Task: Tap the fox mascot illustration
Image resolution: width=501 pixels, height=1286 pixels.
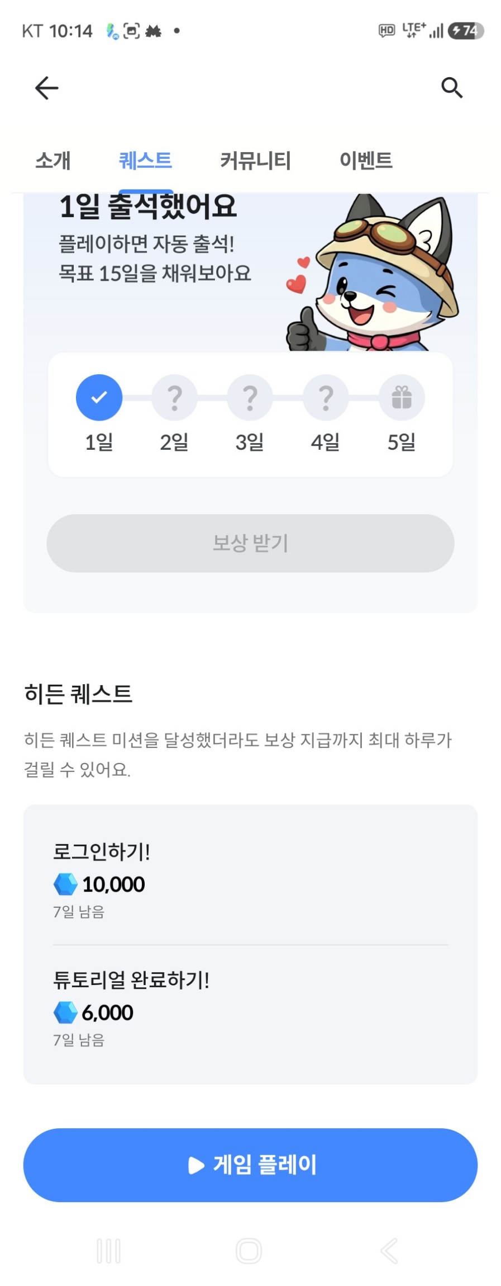Action: (x=373, y=273)
